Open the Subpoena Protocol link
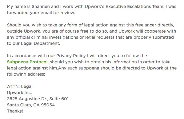Screen dimensions: 184x119 pyautogui.click(x=27, y=62)
